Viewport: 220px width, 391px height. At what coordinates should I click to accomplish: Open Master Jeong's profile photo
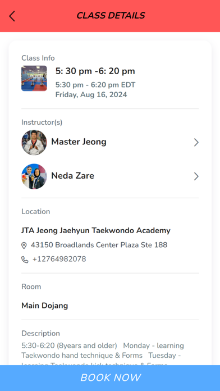[x=34, y=142]
